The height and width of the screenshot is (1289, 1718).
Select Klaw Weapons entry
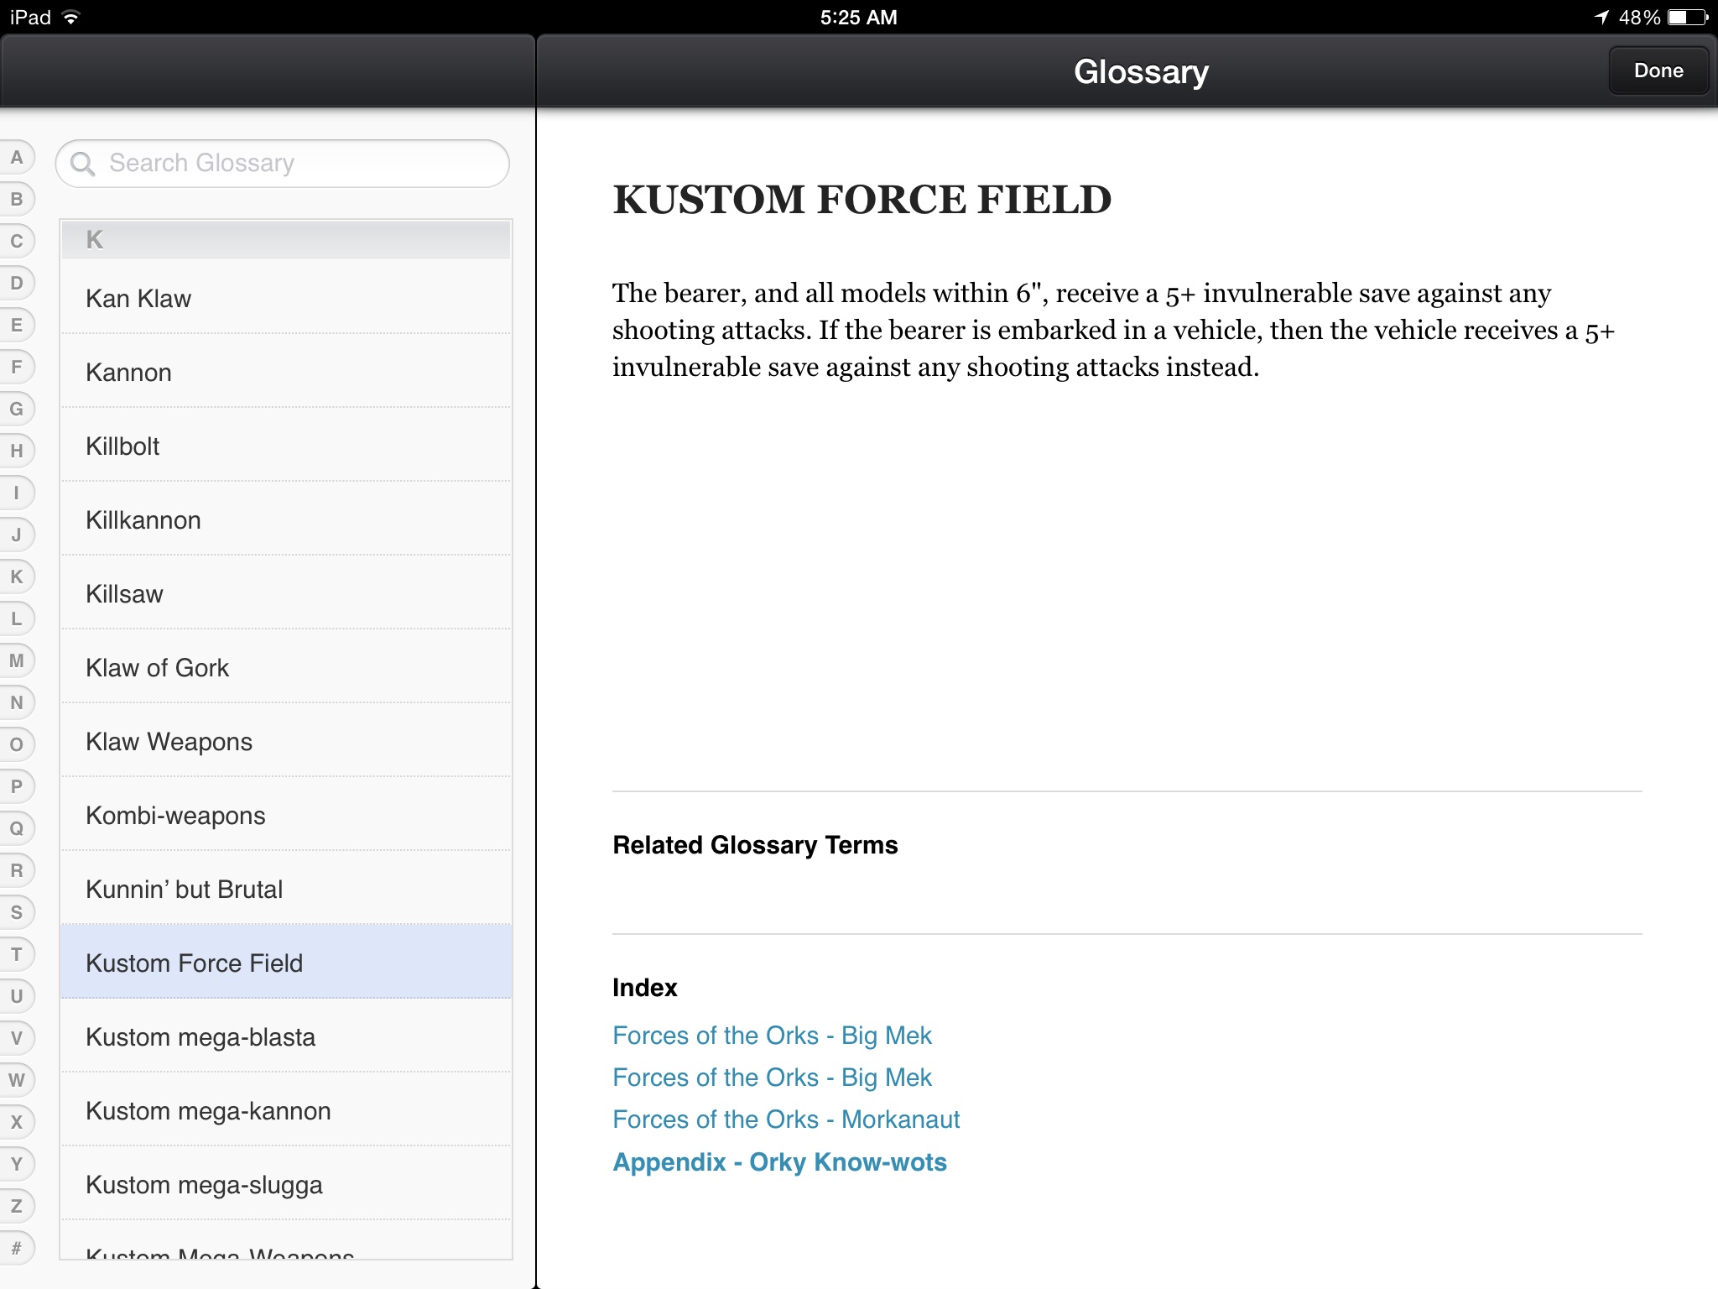coord(286,741)
